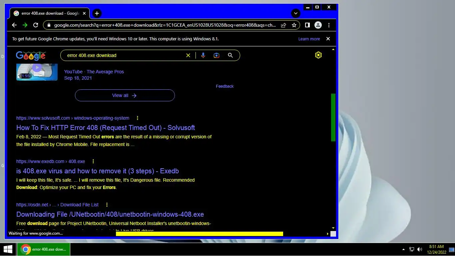Open options for the Solvusoft result
This screenshot has width=455, height=256.
click(x=138, y=118)
